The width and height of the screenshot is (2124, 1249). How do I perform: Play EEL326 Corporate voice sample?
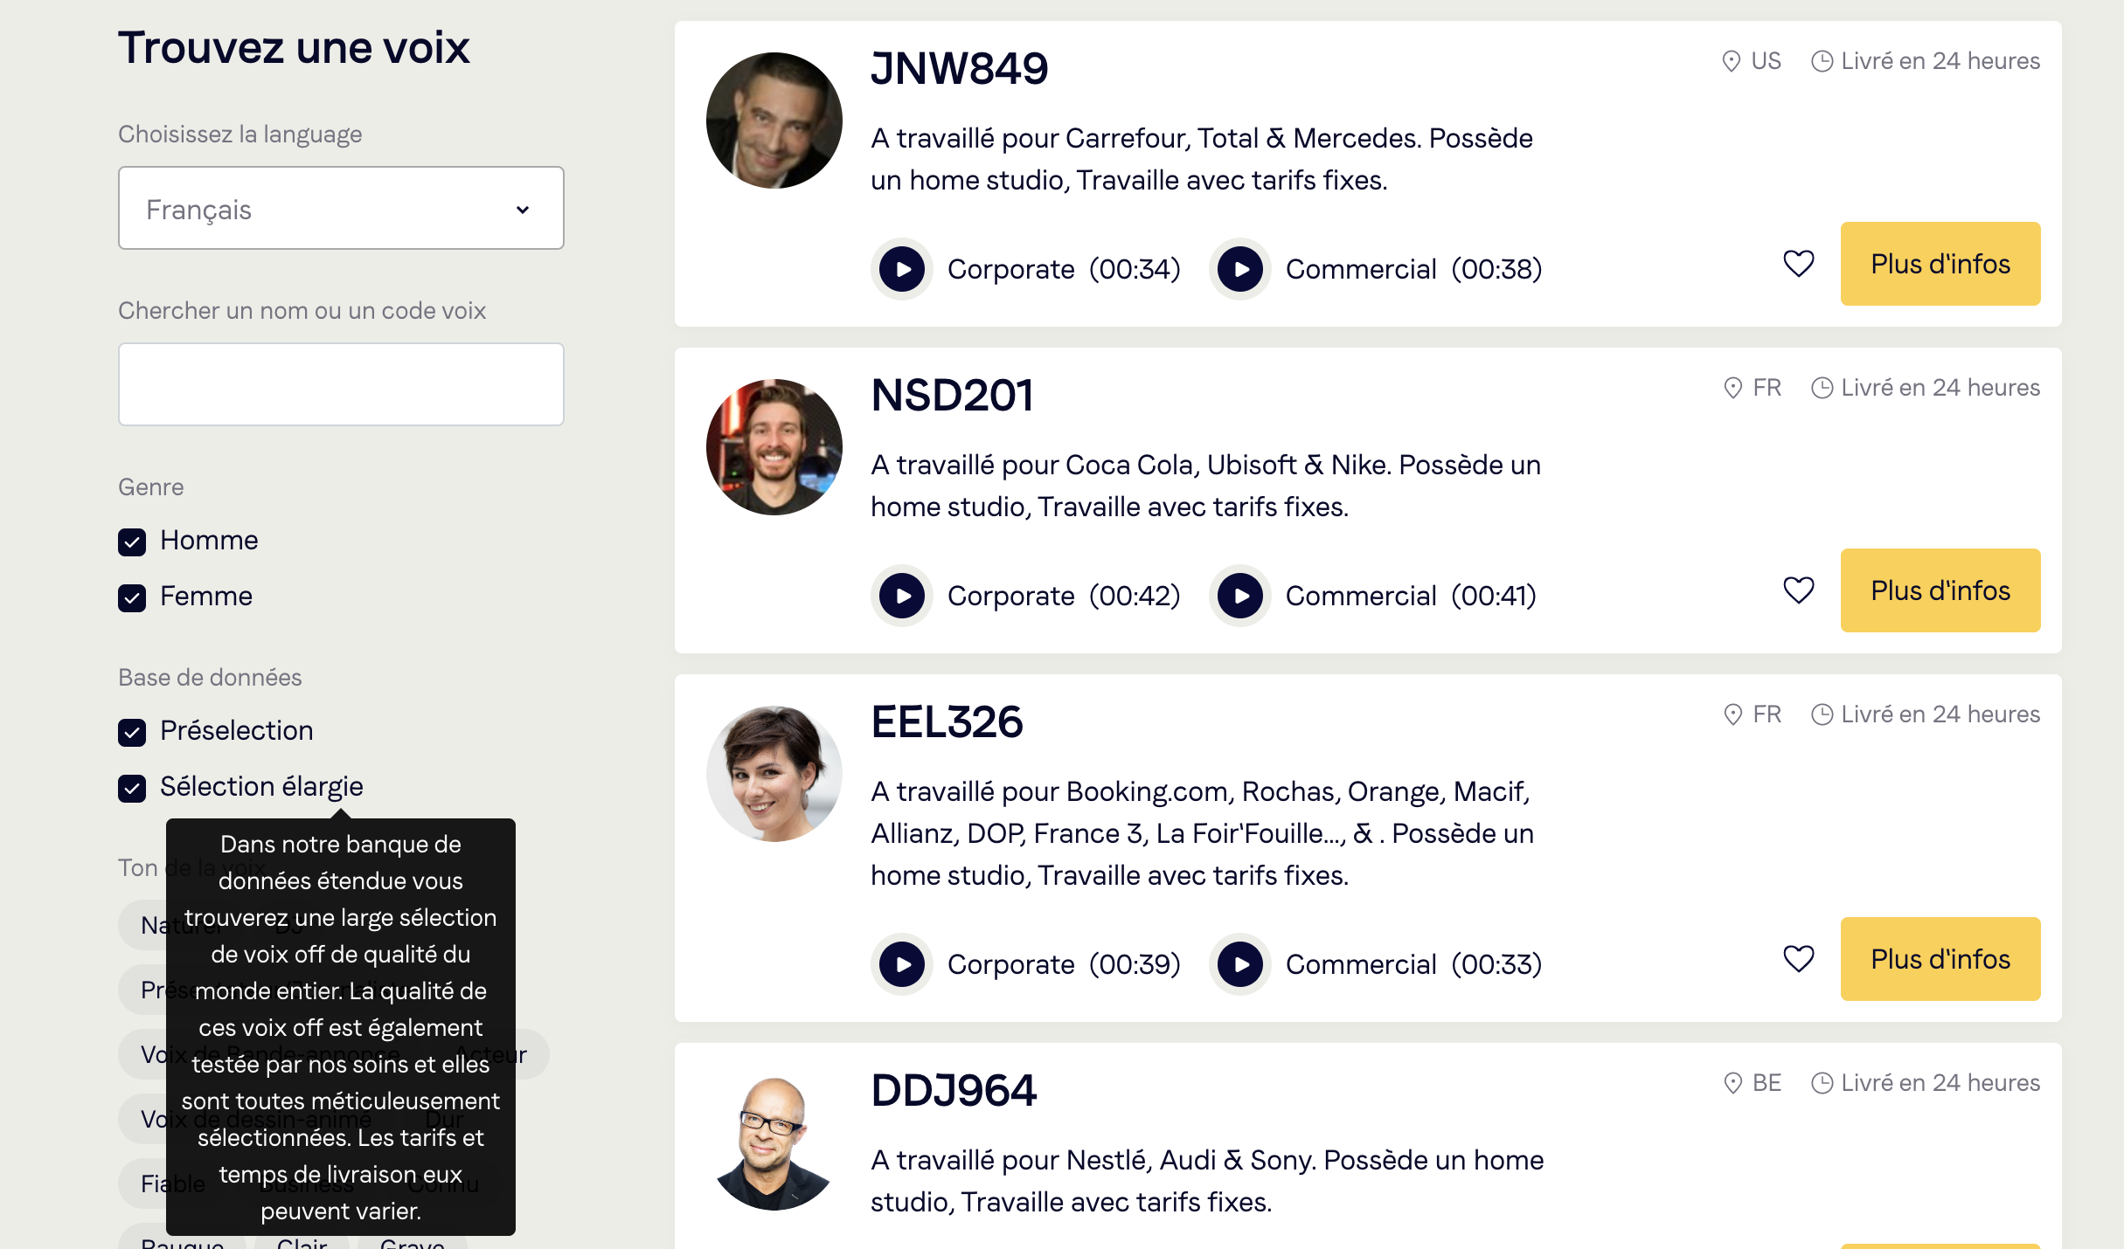point(902,964)
